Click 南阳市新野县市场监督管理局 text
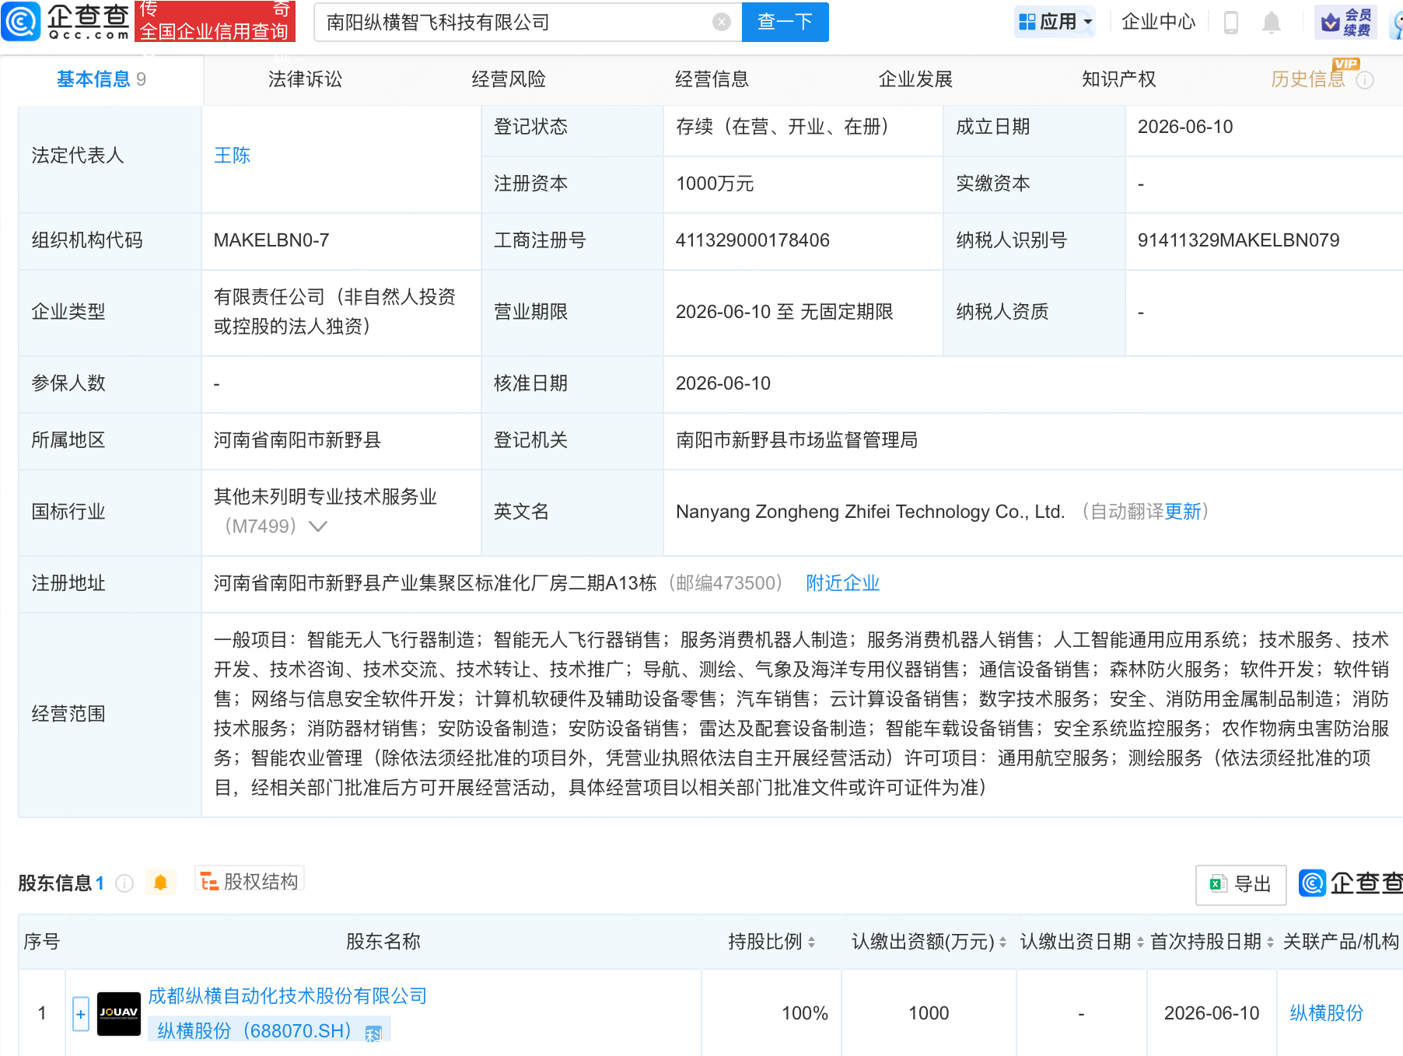The width and height of the screenshot is (1403, 1056). click(796, 440)
